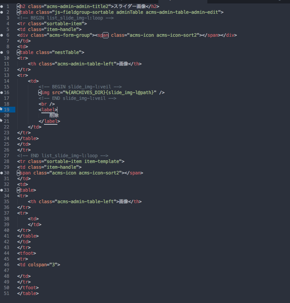Click "sortable-item item-template" on line 28
Viewport: 290px width, 303px height.
pyautogui.click(x=83, y=161)
